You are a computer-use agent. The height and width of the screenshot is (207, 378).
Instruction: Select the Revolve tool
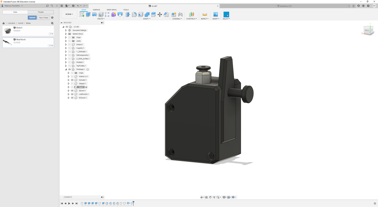coord(94,14)
